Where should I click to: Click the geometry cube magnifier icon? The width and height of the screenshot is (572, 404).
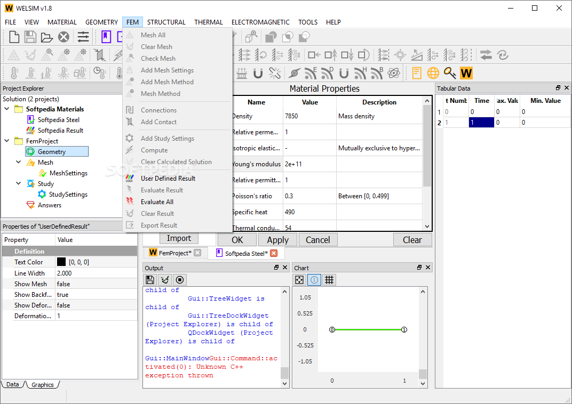[x=252, y=37]
